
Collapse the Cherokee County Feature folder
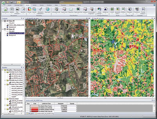[x=5, y=84]
